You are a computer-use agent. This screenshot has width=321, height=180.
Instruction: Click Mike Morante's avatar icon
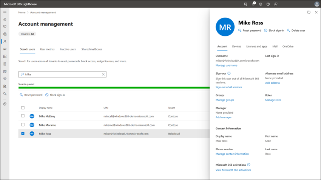pos(32,125)
